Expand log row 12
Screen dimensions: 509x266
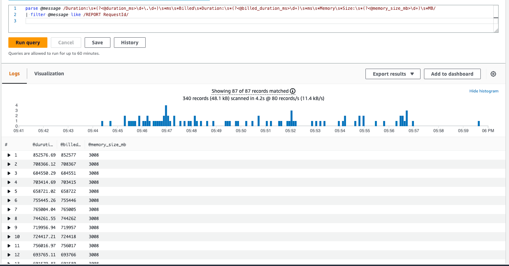tap(9, 254)
